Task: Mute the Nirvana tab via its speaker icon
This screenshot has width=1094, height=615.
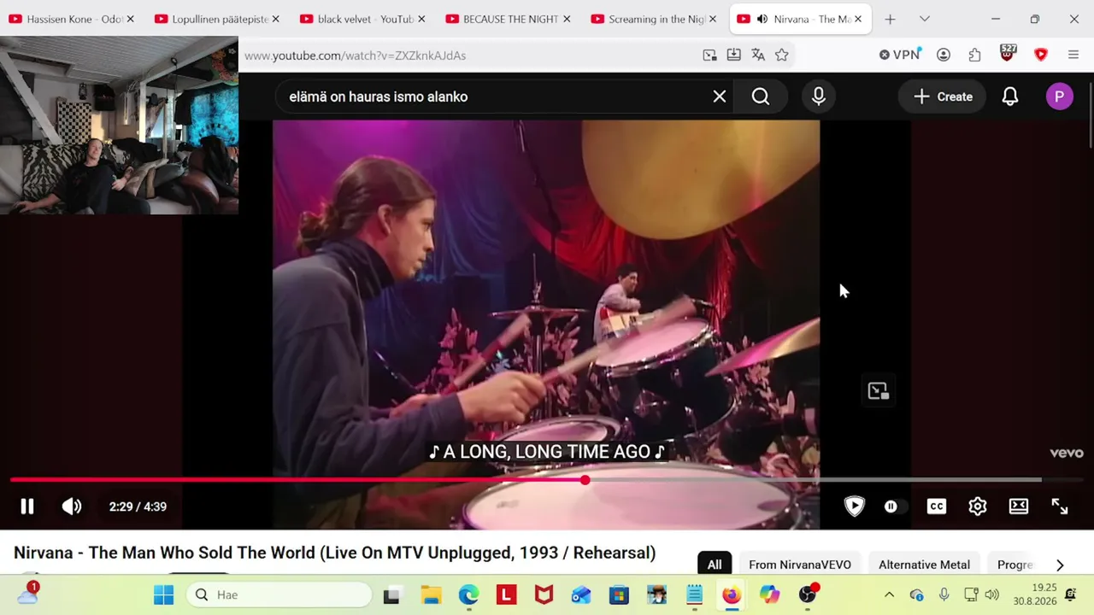Action: [762, 19]
